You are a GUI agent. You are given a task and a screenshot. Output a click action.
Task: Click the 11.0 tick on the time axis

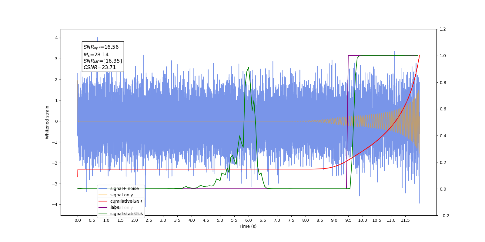(391, 220)
